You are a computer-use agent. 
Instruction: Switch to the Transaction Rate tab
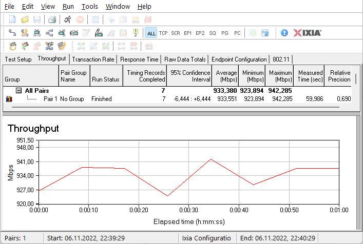93,59
